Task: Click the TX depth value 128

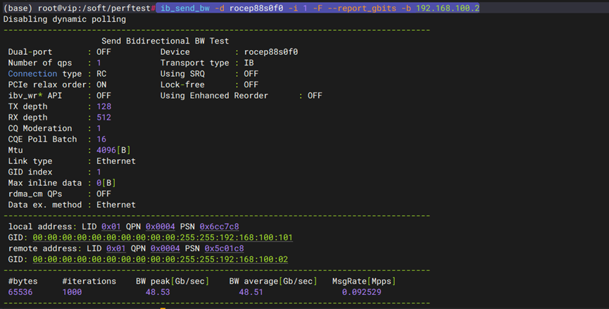Action: (x=104, y=106)
